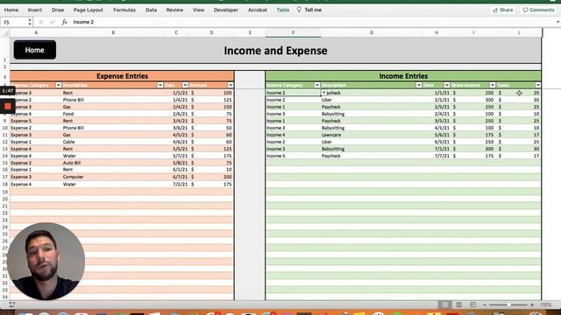Screen dimensions: 561x315
Task: Select the 7/7/21 date cell
Action: click(x=437, y=156)
